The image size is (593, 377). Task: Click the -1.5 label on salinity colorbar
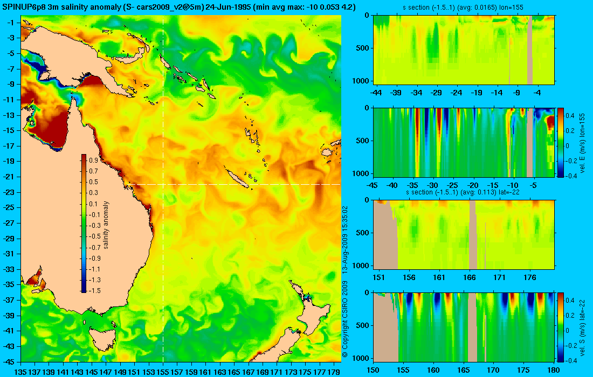[94, 290]
